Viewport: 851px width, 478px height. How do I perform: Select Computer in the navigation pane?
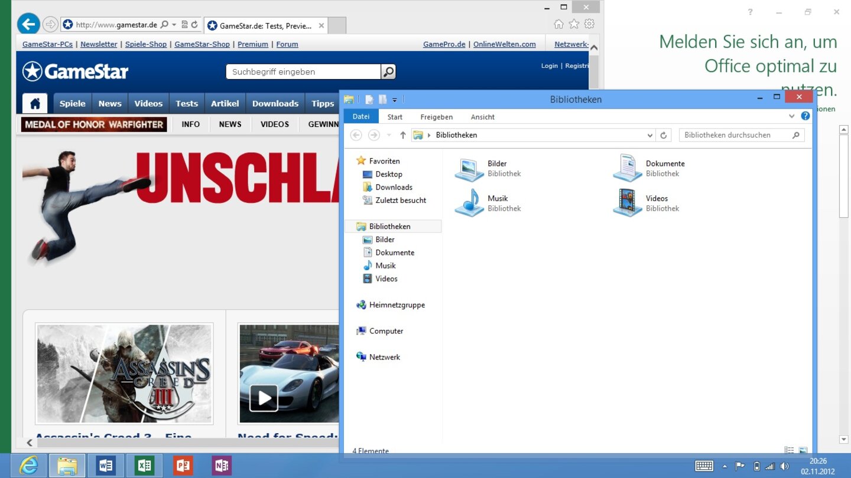point(380,331)
